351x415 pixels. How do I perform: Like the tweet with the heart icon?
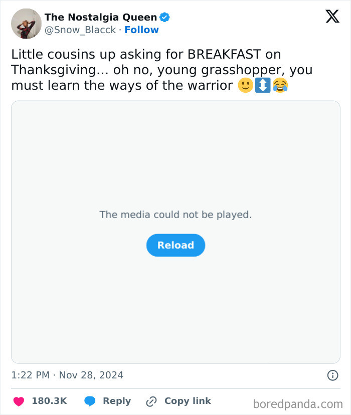tap(19, 400)
